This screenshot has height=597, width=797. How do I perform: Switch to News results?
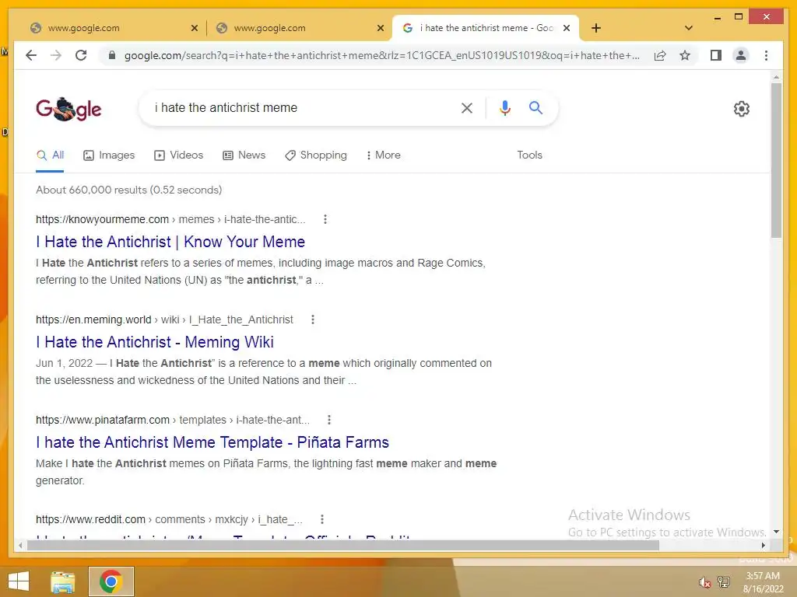tap(244, 155)
